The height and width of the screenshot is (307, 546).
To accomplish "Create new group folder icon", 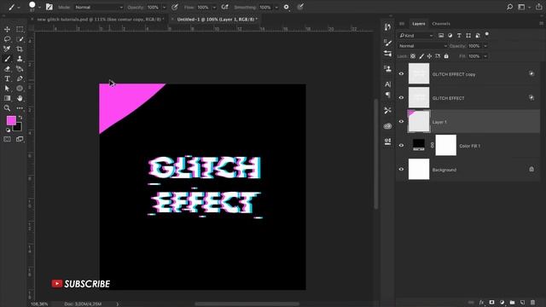I will (512, 303).
